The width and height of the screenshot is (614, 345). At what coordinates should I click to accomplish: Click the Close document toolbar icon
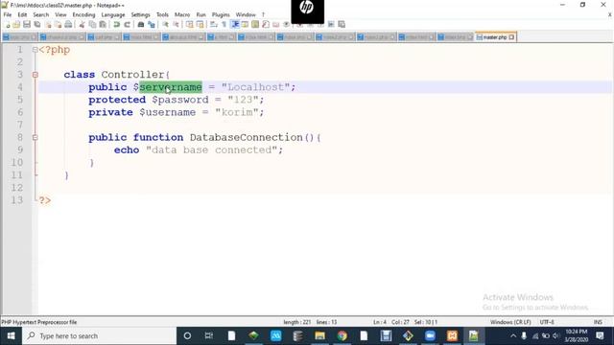pyautogui.click(x=48, y=25)
